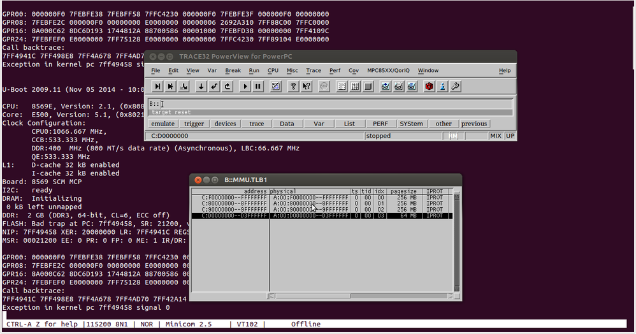Start execution with the Go play icon

245,86
